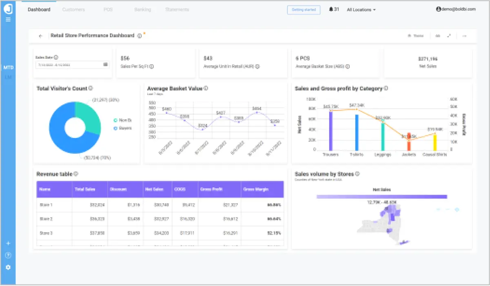Open the settings gear in the sidebar
The height and width of the screenshot is (286, 490).
coord(8,267)
